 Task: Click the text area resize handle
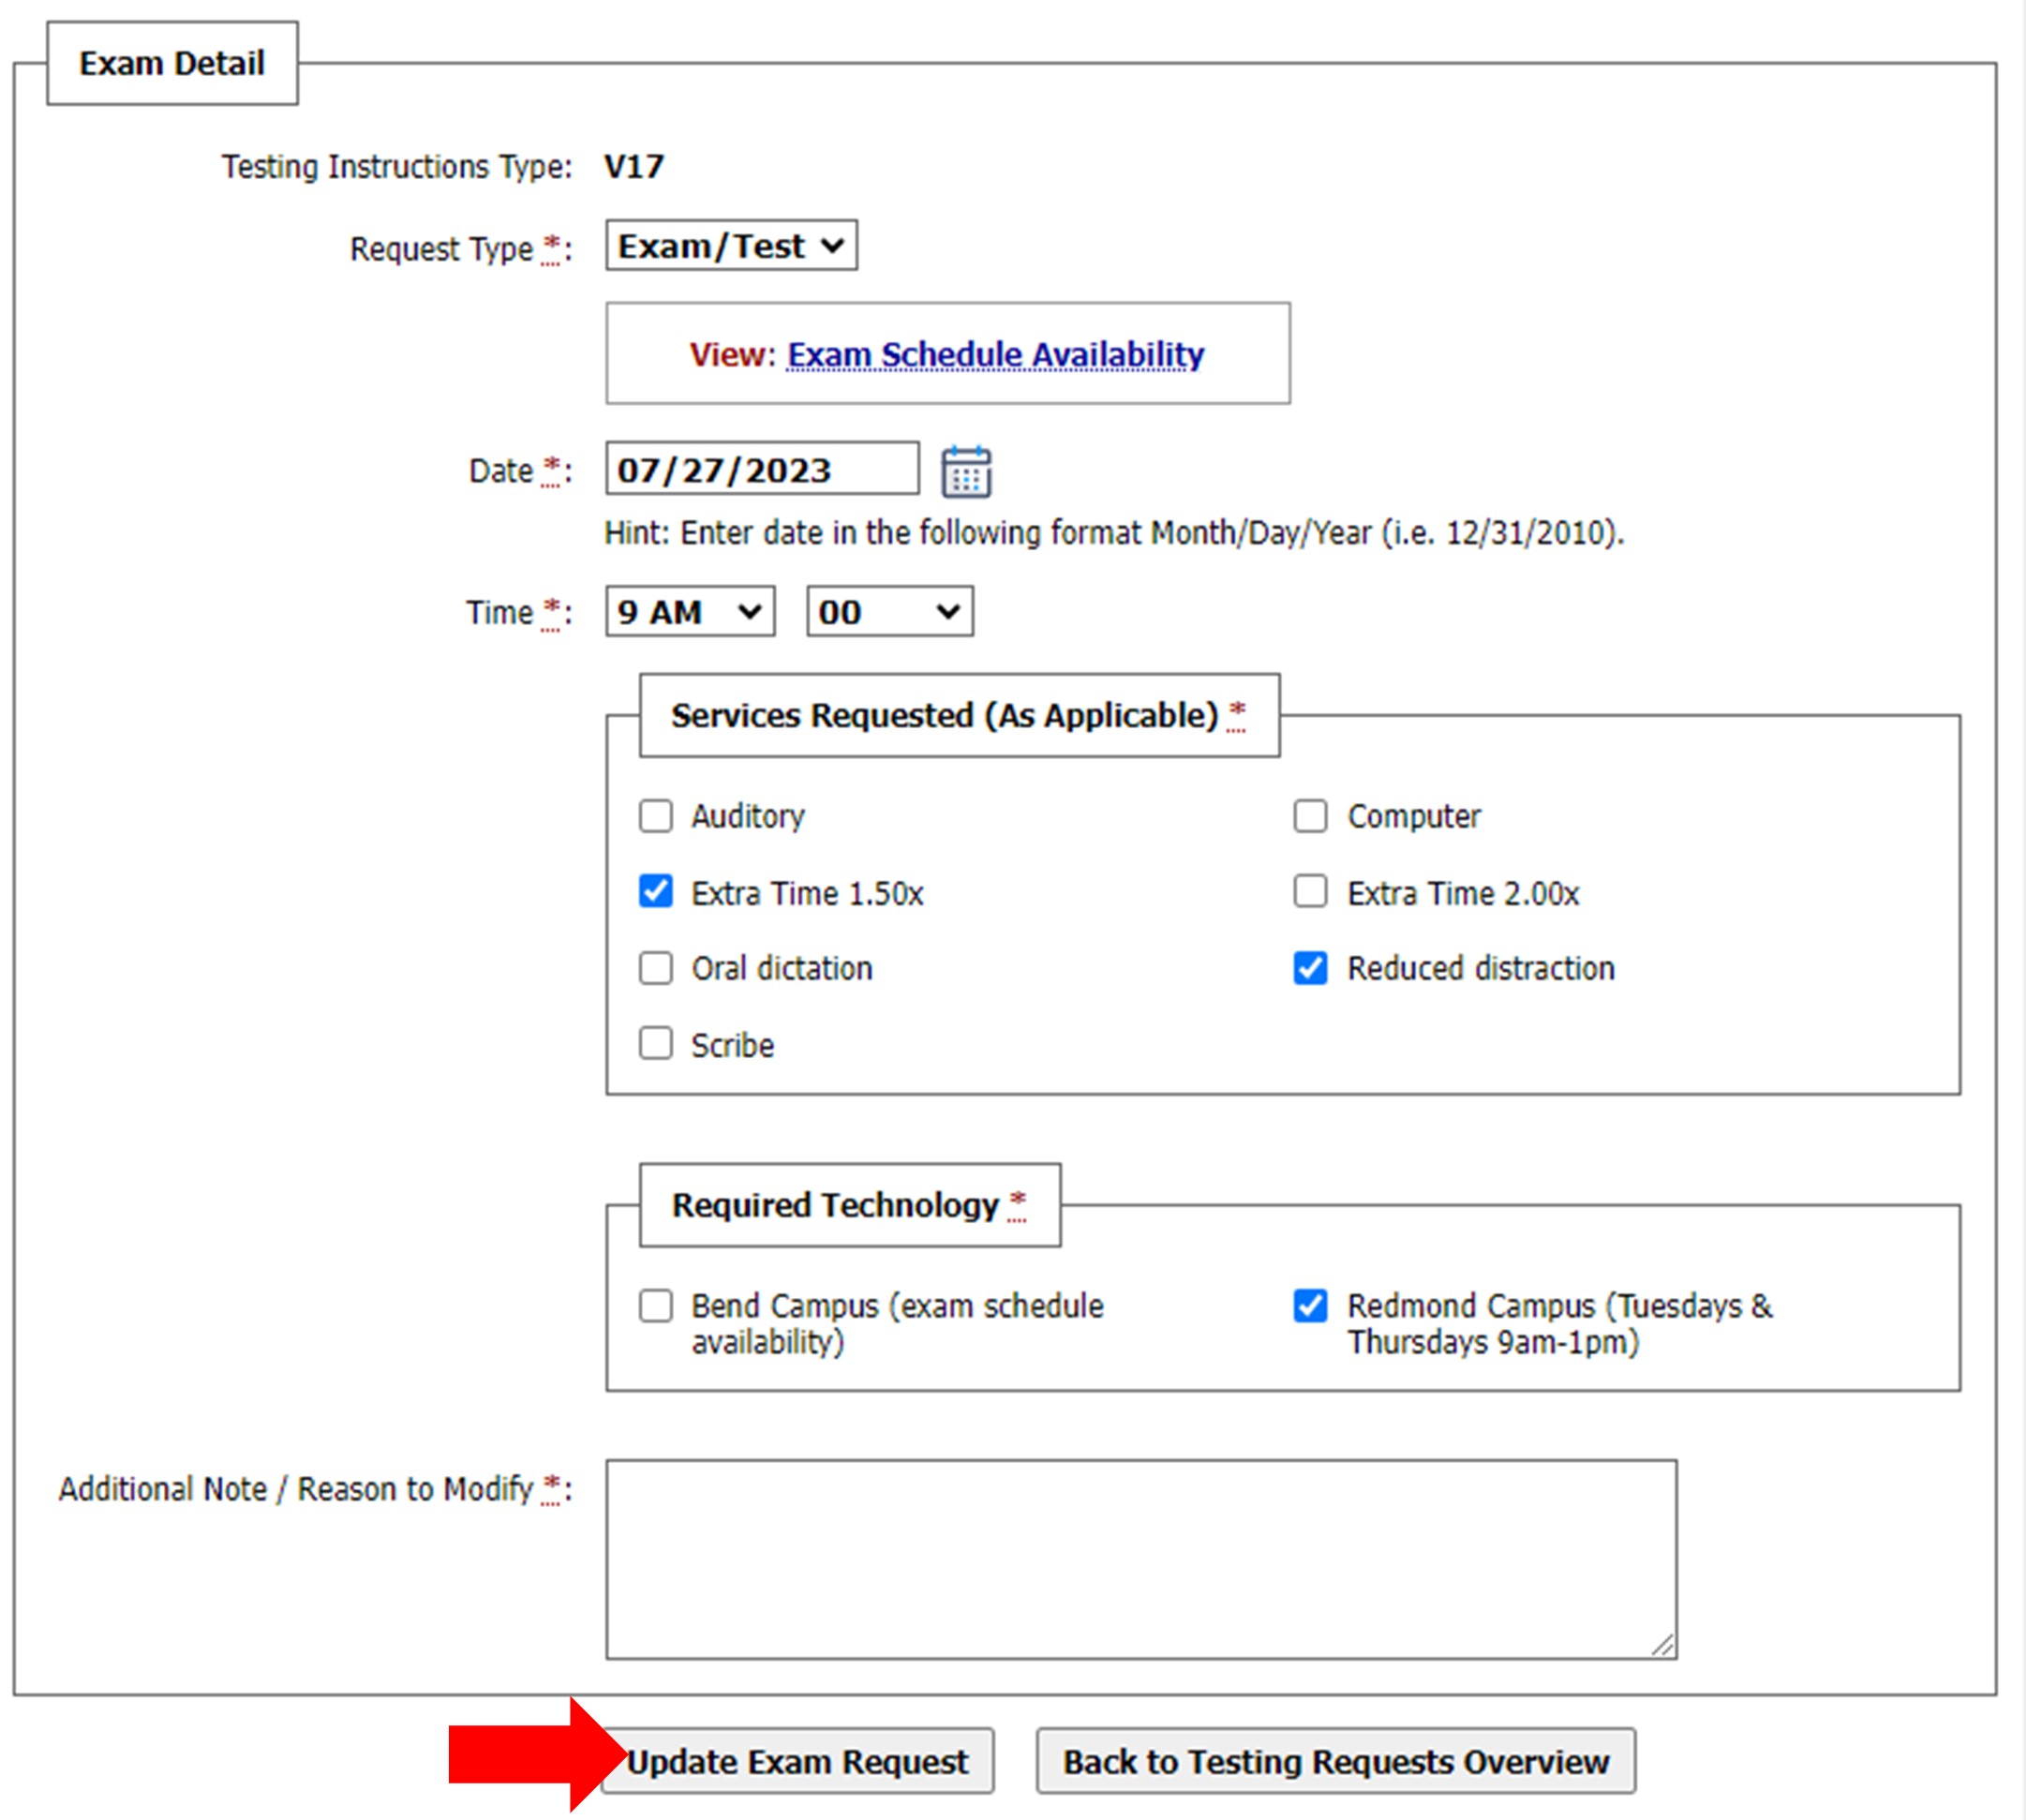point(1662,1645)
